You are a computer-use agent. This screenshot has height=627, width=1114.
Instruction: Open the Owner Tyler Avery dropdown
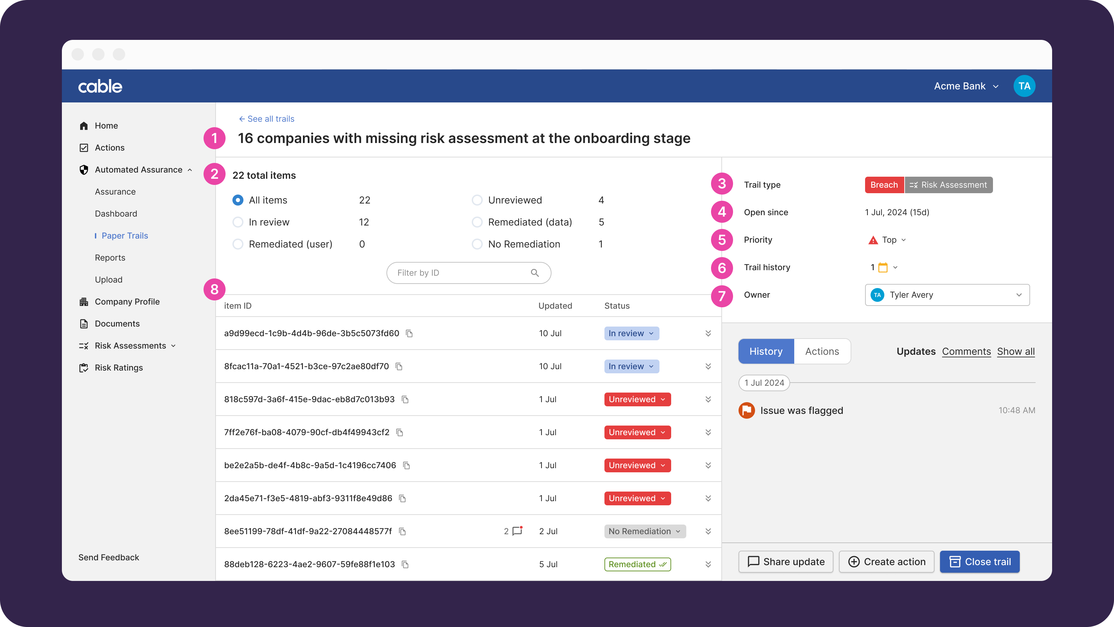pos(947,295)
